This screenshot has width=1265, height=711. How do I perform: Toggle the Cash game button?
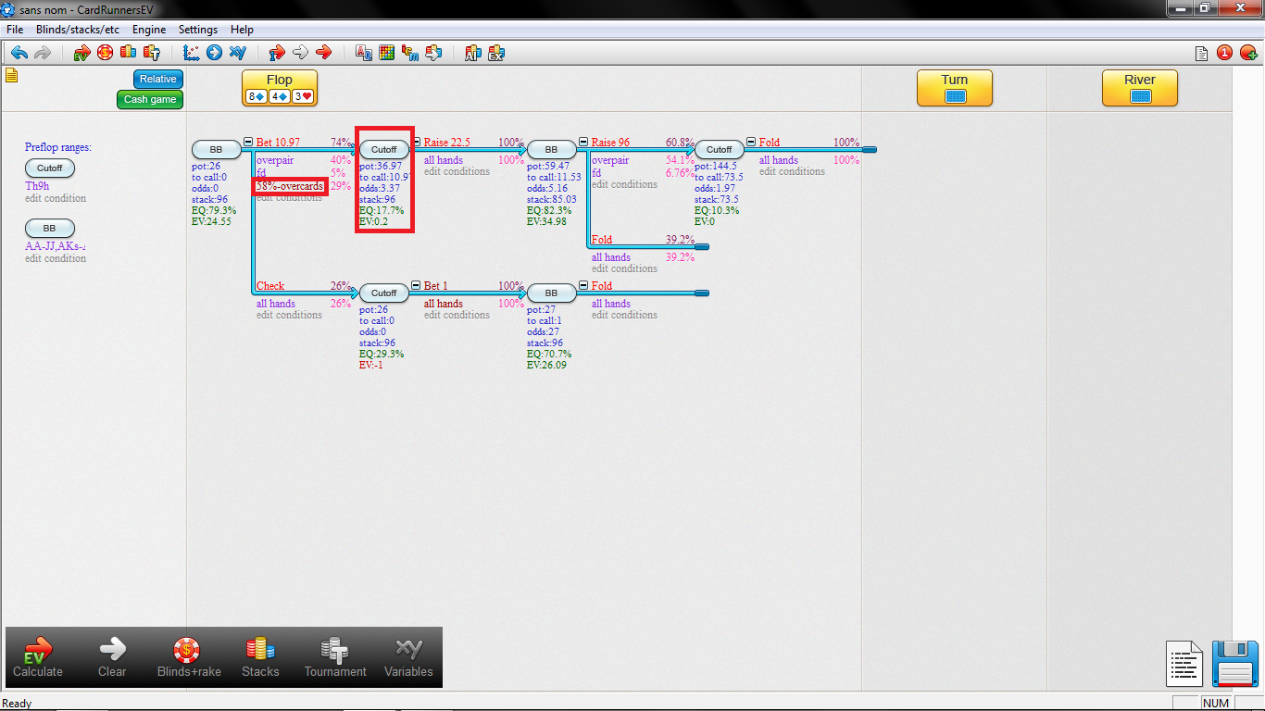150,100
